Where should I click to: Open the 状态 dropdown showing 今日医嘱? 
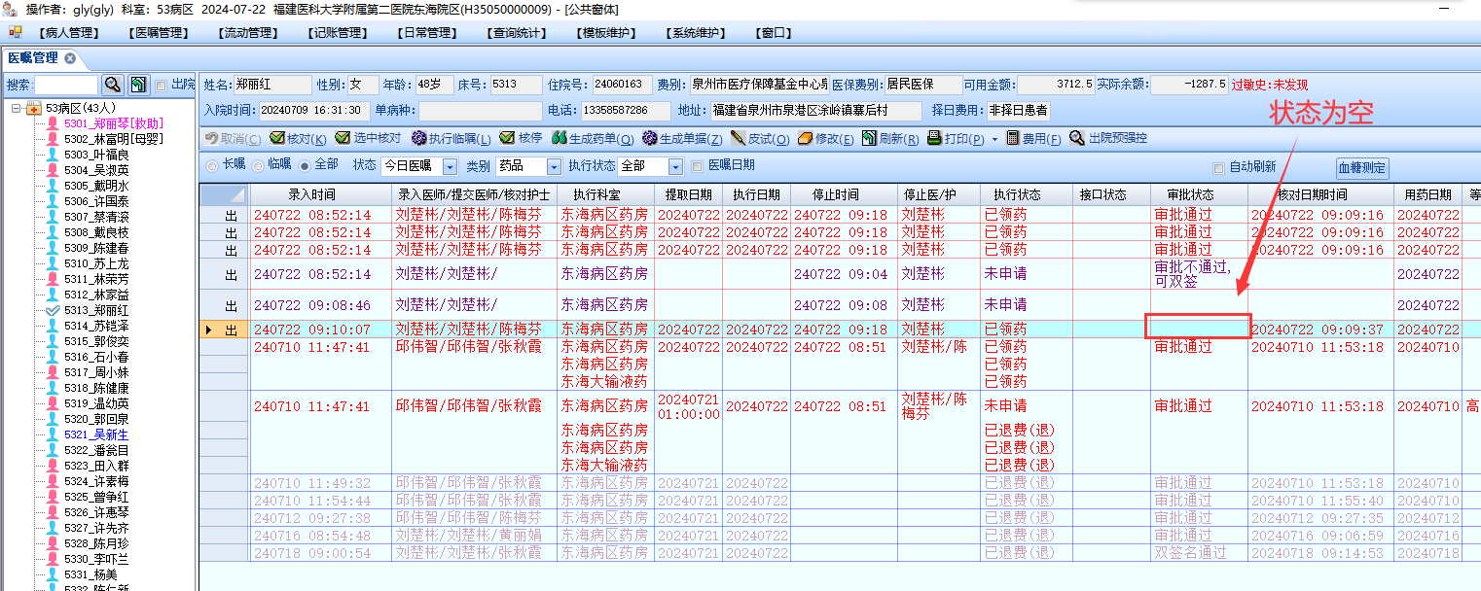click(449, 166)
